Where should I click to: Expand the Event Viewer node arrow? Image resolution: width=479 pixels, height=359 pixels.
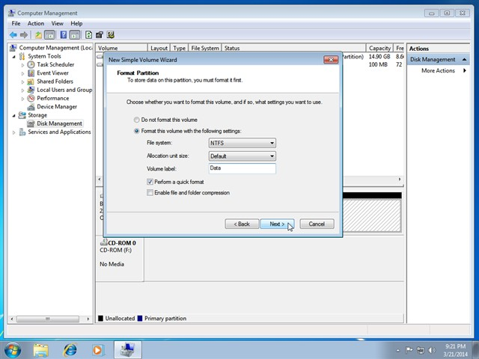pyautogui.click(x=22, y=73)
